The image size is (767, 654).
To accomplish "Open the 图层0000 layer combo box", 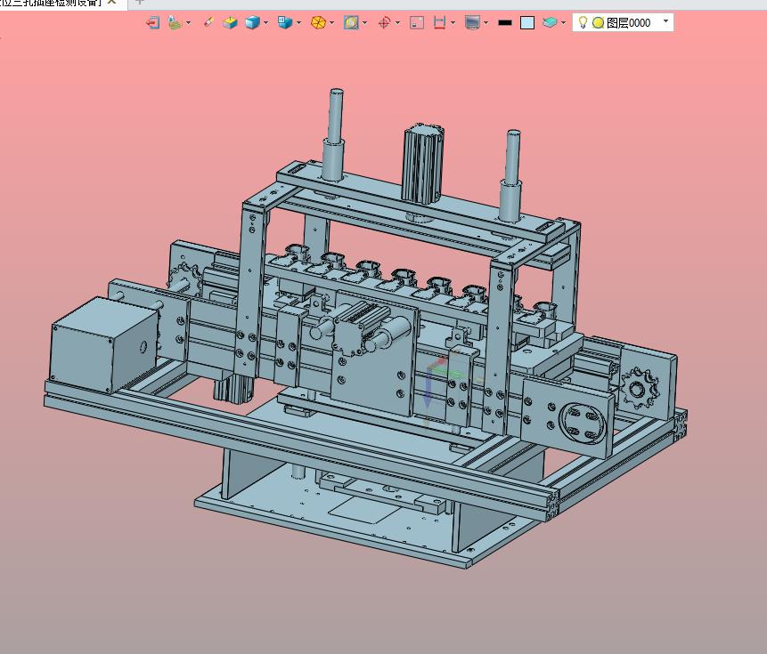I will click(623, 22).
